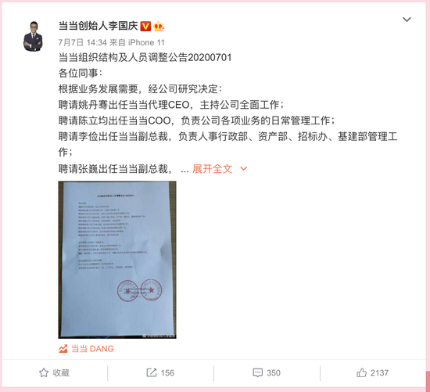The width and height of the screenshot is (430, 392).
Task: Click the 156 repost count
Action: click(167, 372)
